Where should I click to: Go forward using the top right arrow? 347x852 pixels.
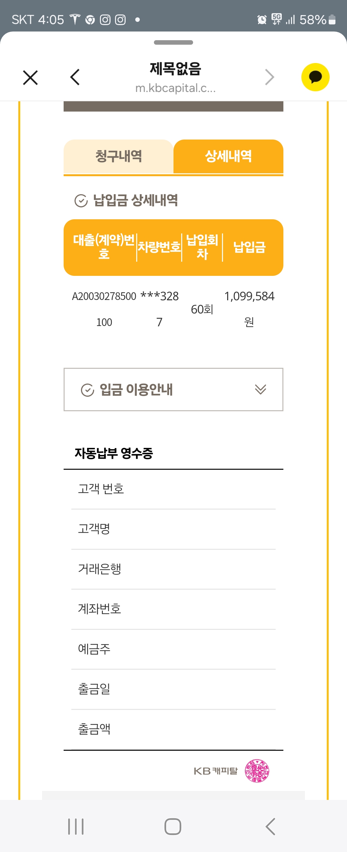click(x=270, y=77)
